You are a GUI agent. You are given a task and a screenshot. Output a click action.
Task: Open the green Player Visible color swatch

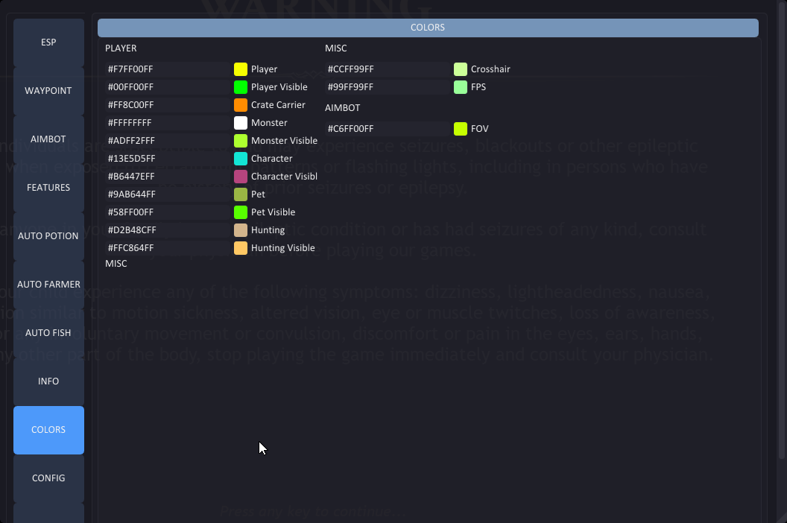tap(241, 87)
